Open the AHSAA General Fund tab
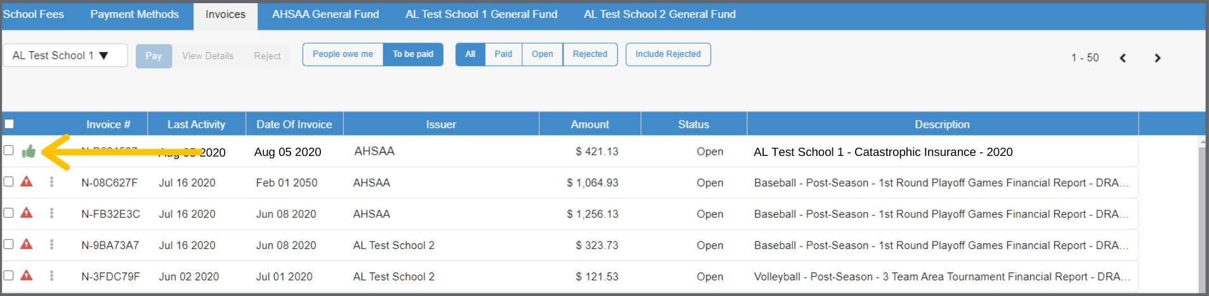The width and height of the screenshot is (1209, 296). point(325,15)
